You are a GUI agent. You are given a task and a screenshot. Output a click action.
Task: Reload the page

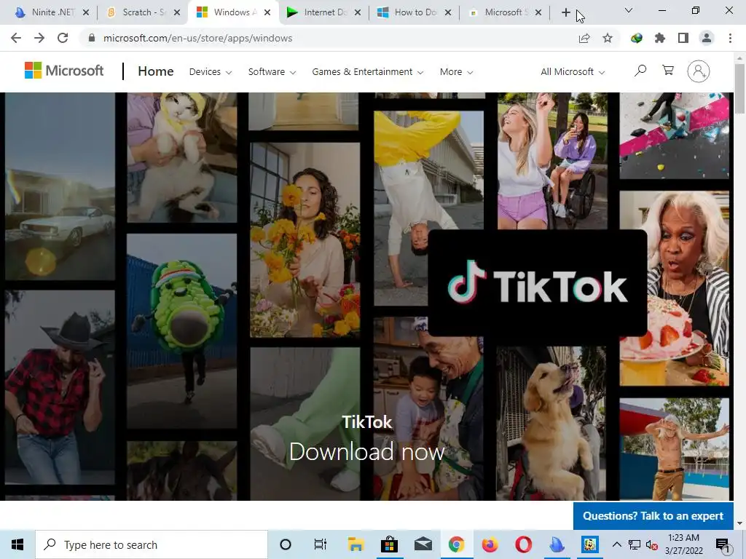coord(63,38)
